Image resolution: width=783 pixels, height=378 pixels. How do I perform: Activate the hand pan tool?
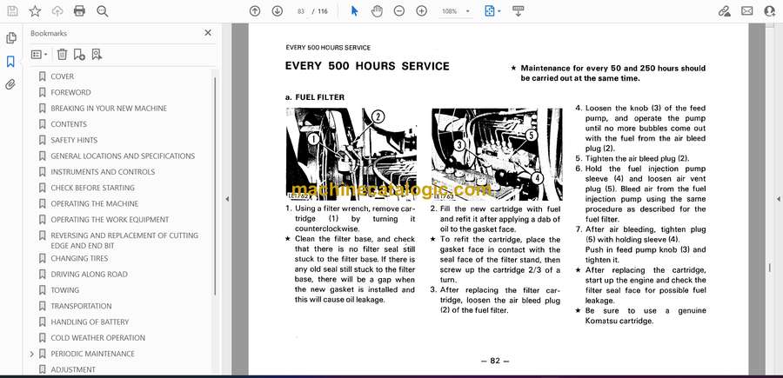[x=377, y=11]
